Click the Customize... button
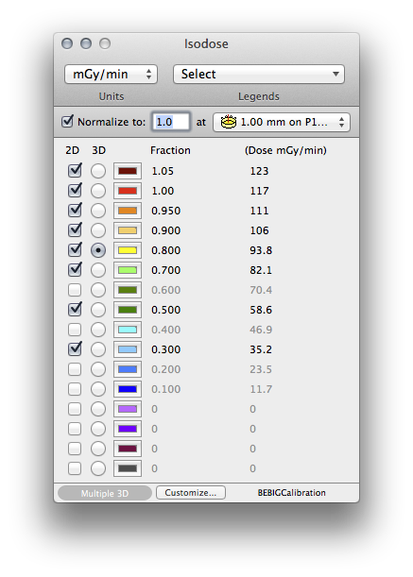The height and width of the screenshot is (577, 413). 191,493
